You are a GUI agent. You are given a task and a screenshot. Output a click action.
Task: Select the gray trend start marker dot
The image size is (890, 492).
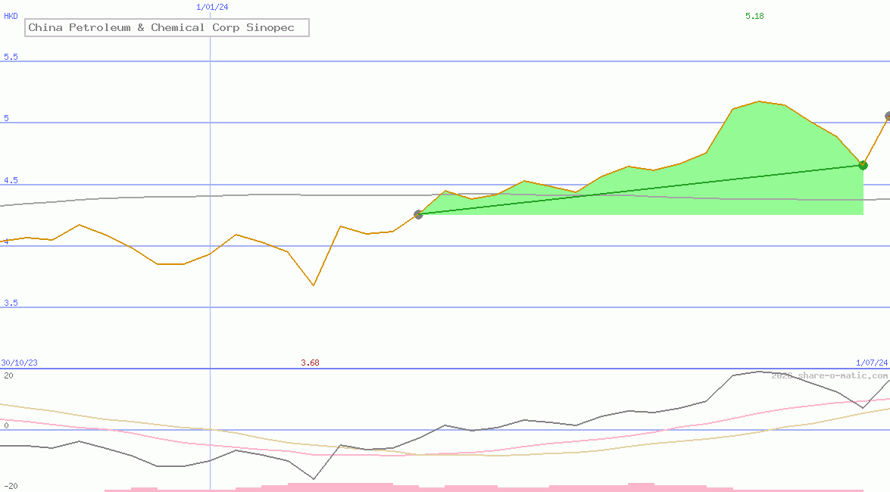(418, 214)
